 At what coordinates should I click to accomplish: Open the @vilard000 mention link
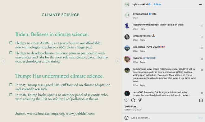point(149,58)
